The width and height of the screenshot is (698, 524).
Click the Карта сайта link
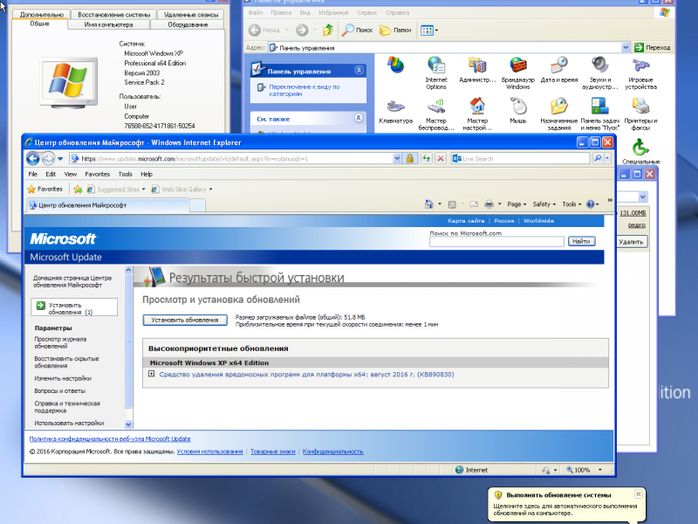(x=466, y=221)
